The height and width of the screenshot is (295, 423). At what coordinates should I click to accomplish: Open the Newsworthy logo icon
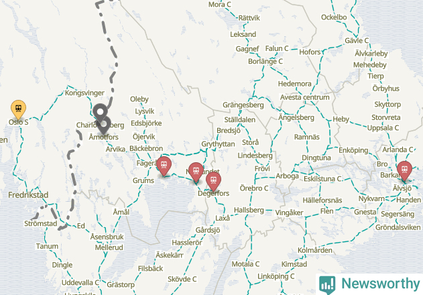(x=327, y=285)
